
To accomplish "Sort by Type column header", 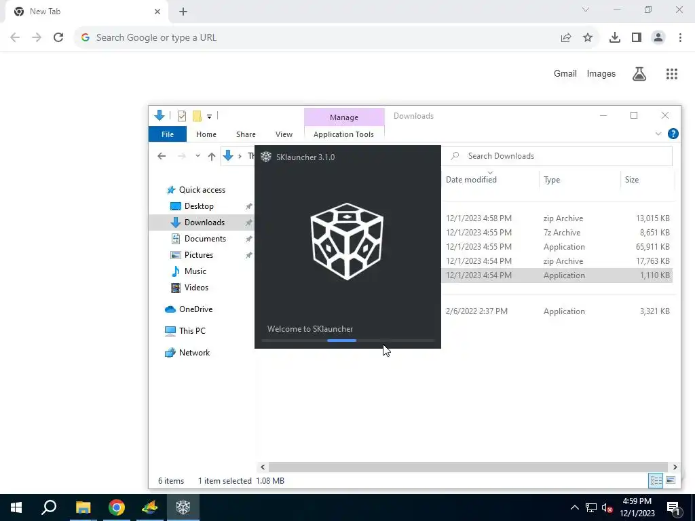I will (x=552, y=179).
